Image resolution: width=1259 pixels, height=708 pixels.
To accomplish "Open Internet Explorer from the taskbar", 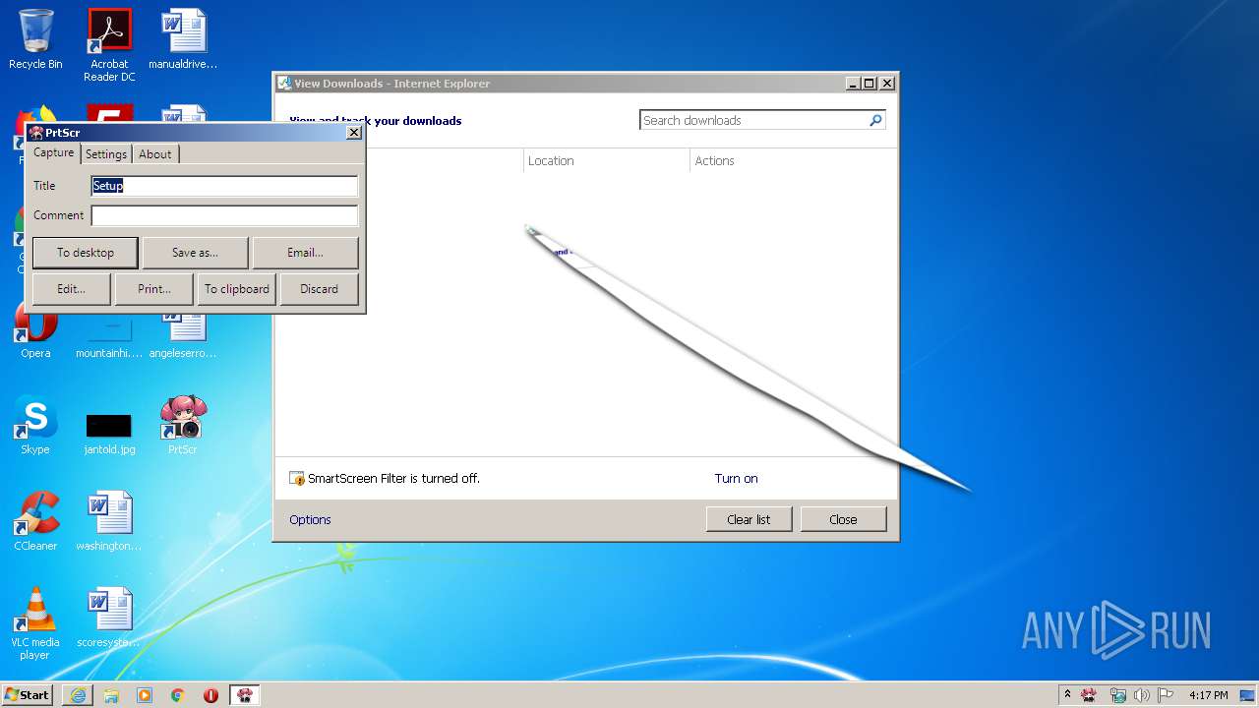I will (78, 695).
